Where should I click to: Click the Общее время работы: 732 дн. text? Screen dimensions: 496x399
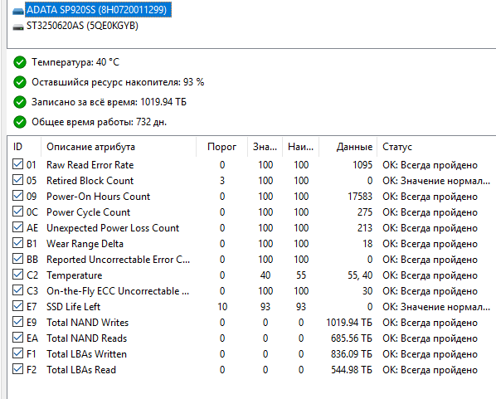coord(99,122)
